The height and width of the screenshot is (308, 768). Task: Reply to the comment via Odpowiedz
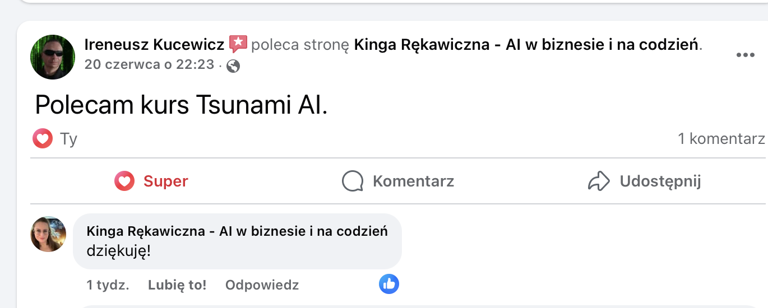[262, 285]
